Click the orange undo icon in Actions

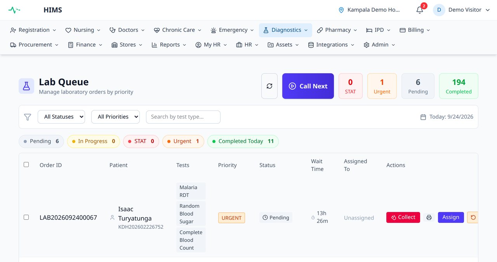[x=473, y=217]
